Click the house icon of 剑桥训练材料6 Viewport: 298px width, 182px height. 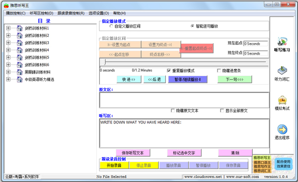click(19, 64)
